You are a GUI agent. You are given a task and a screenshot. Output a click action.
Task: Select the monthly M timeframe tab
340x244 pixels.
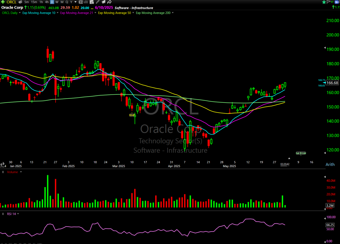click(x=62, y=2)
